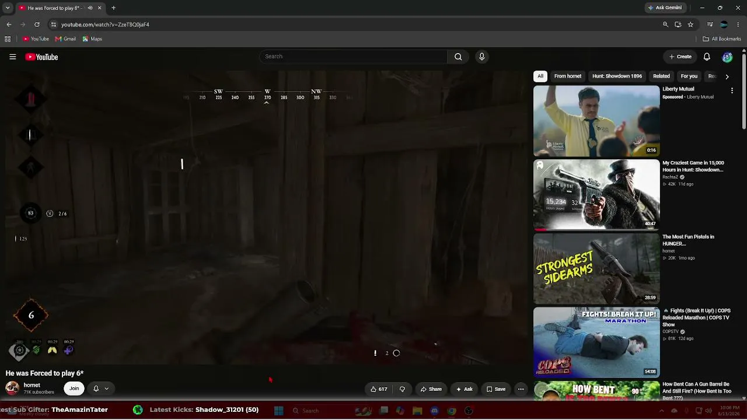
Task: Click the search magnifier button on YouTube
Action: pos(458,57)
